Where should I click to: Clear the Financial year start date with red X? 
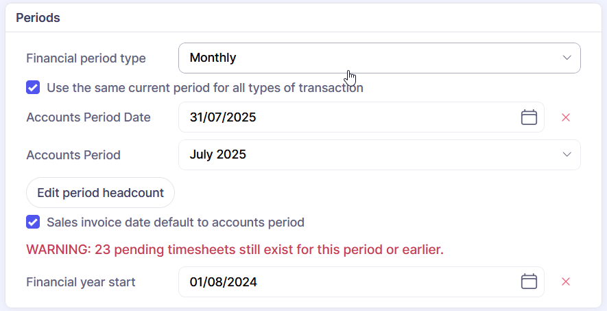tap(566, 281)
